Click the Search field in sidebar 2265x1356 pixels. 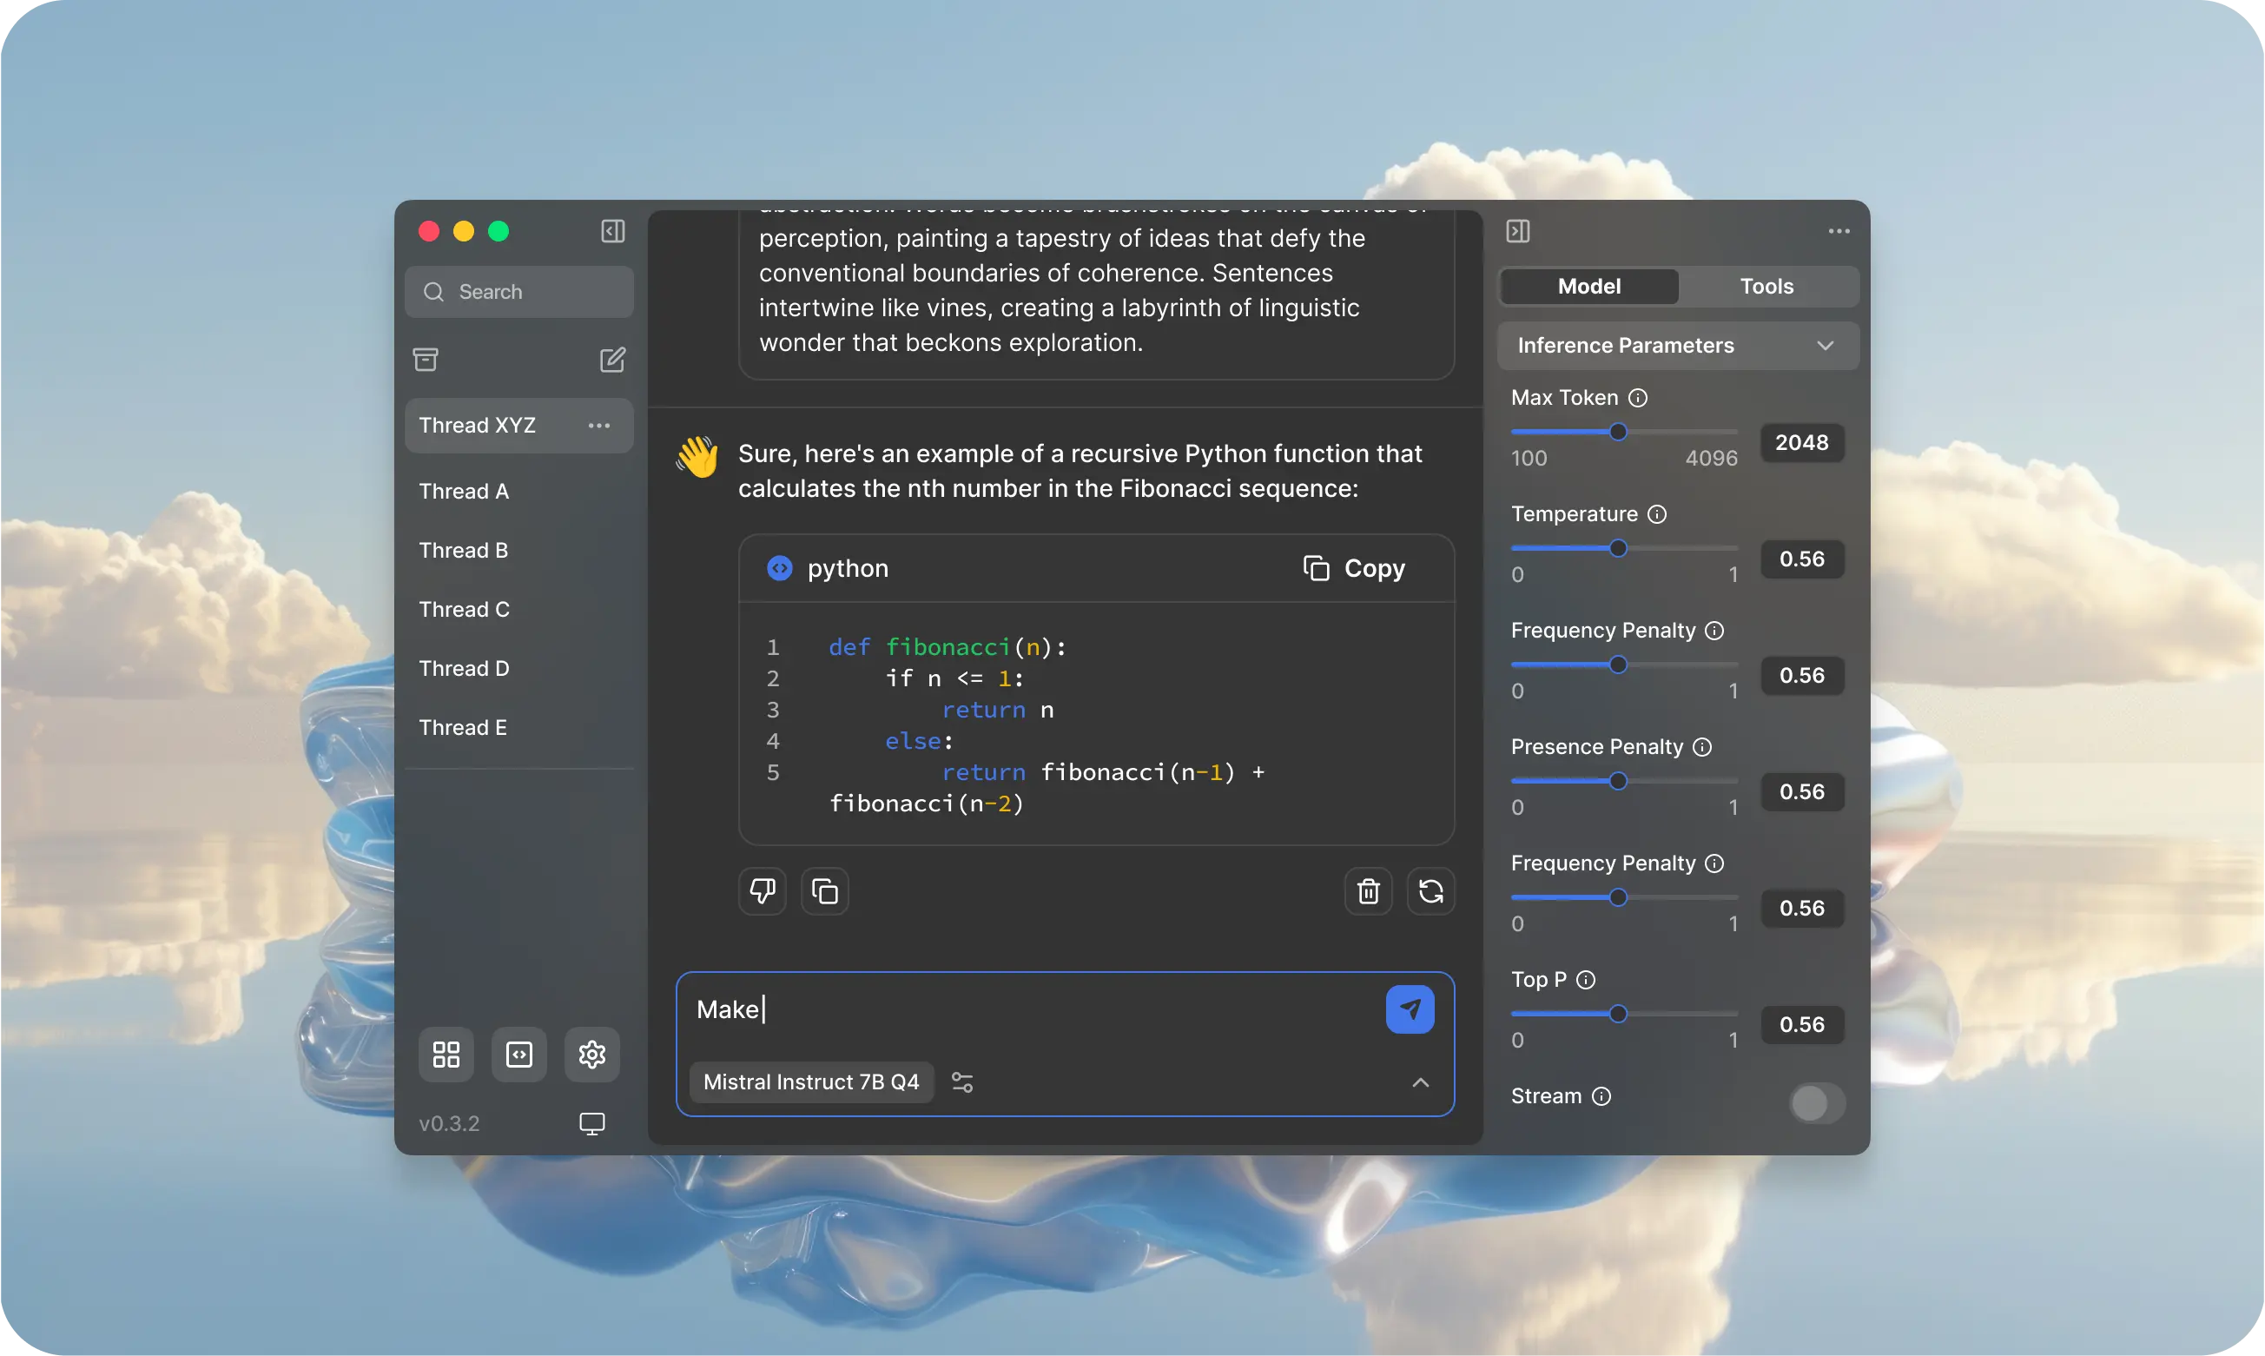(518, 292)
